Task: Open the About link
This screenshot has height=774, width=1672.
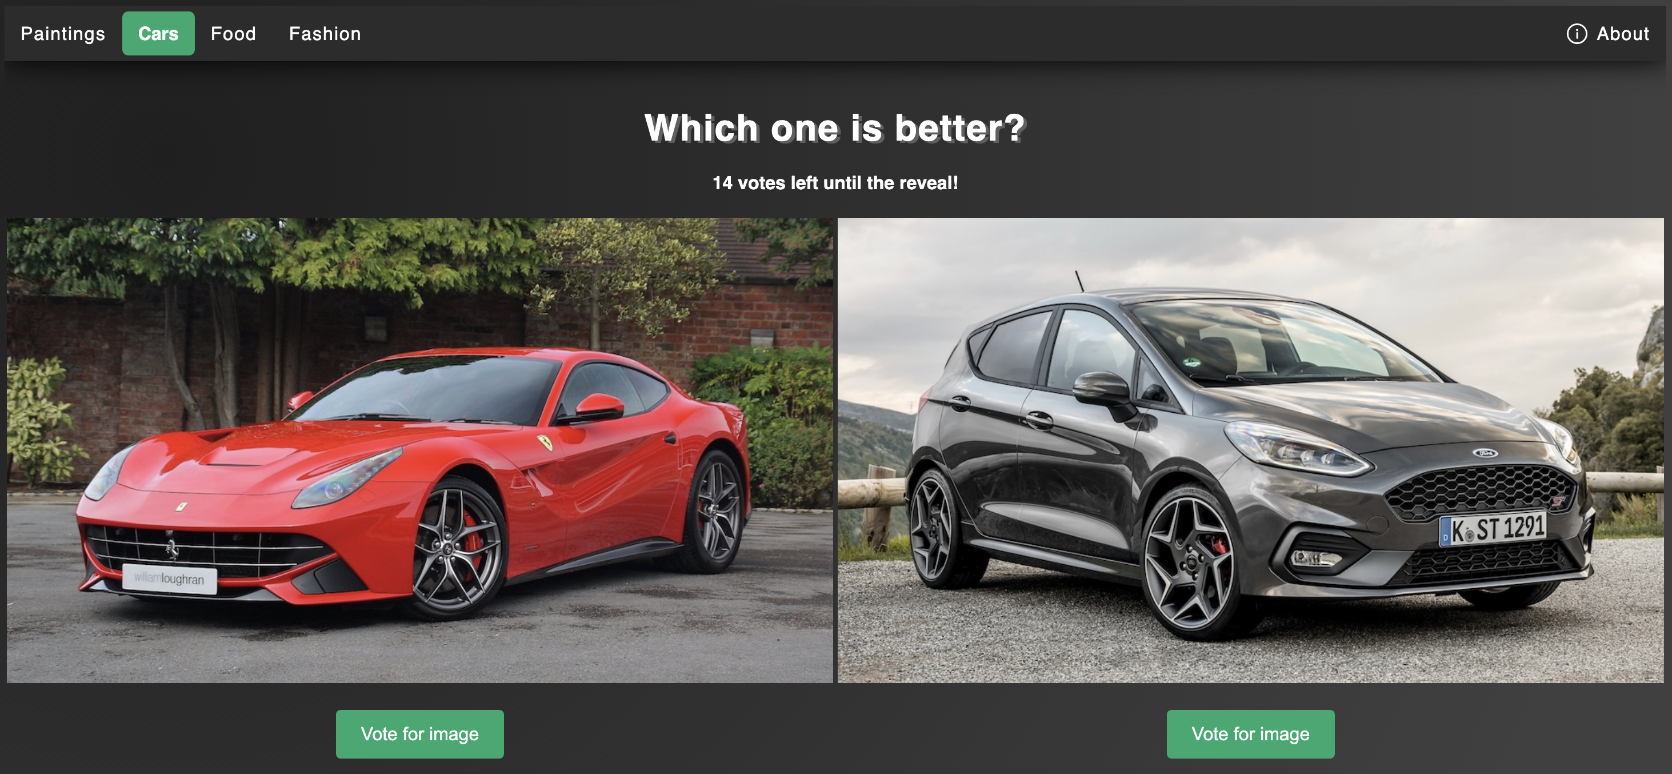Action: coord(1623,34)
